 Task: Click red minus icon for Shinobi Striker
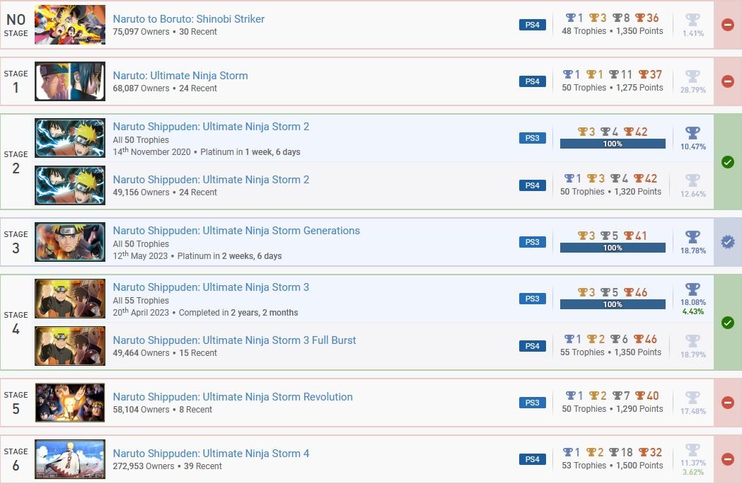point(727,25)
